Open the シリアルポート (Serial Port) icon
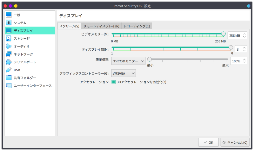The image size is (254, 151). [x=9, y=62]
